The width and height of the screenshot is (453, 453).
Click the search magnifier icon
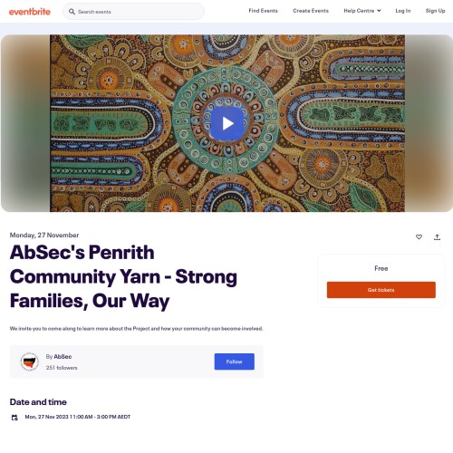click(x=72, y=12)
